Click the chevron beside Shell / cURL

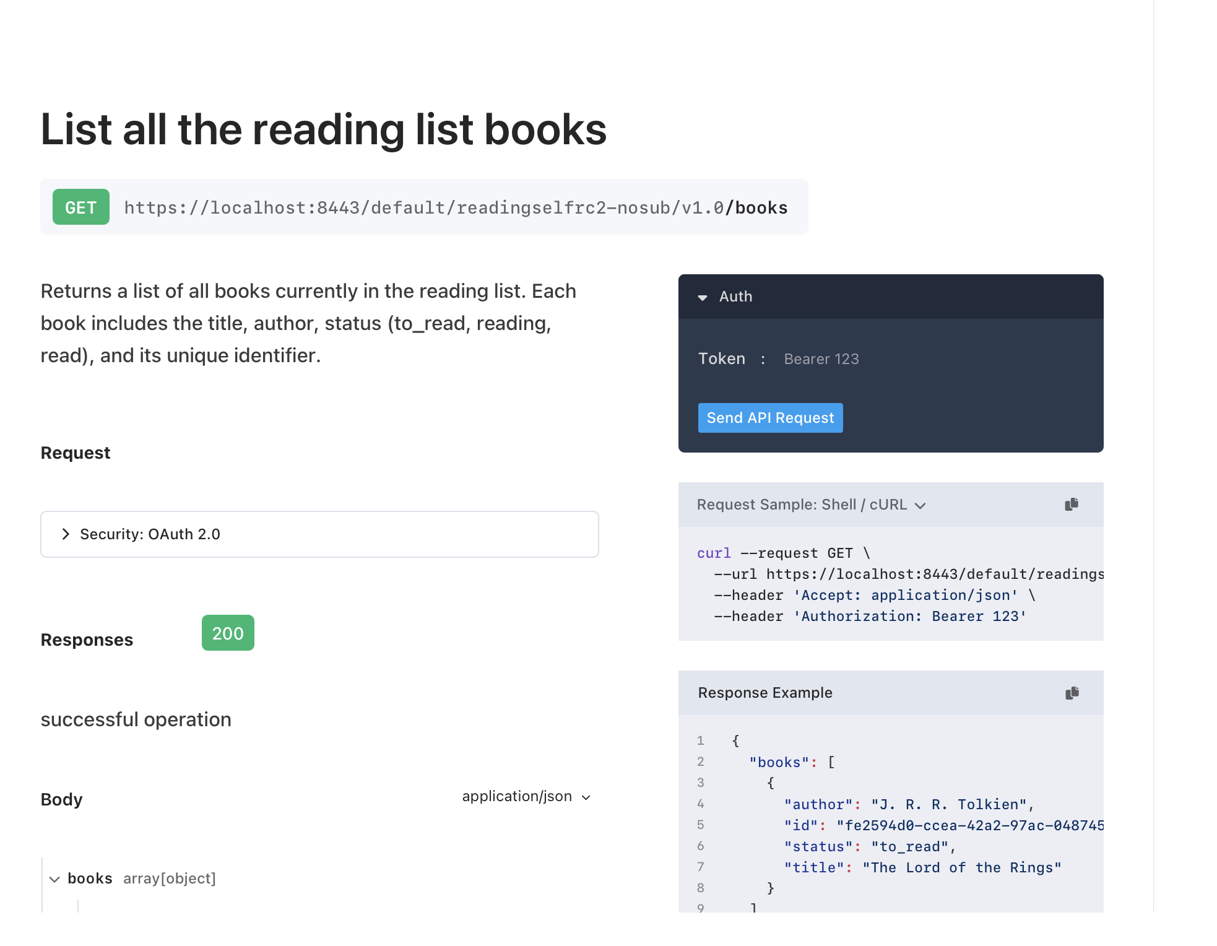tap(920, 505)
